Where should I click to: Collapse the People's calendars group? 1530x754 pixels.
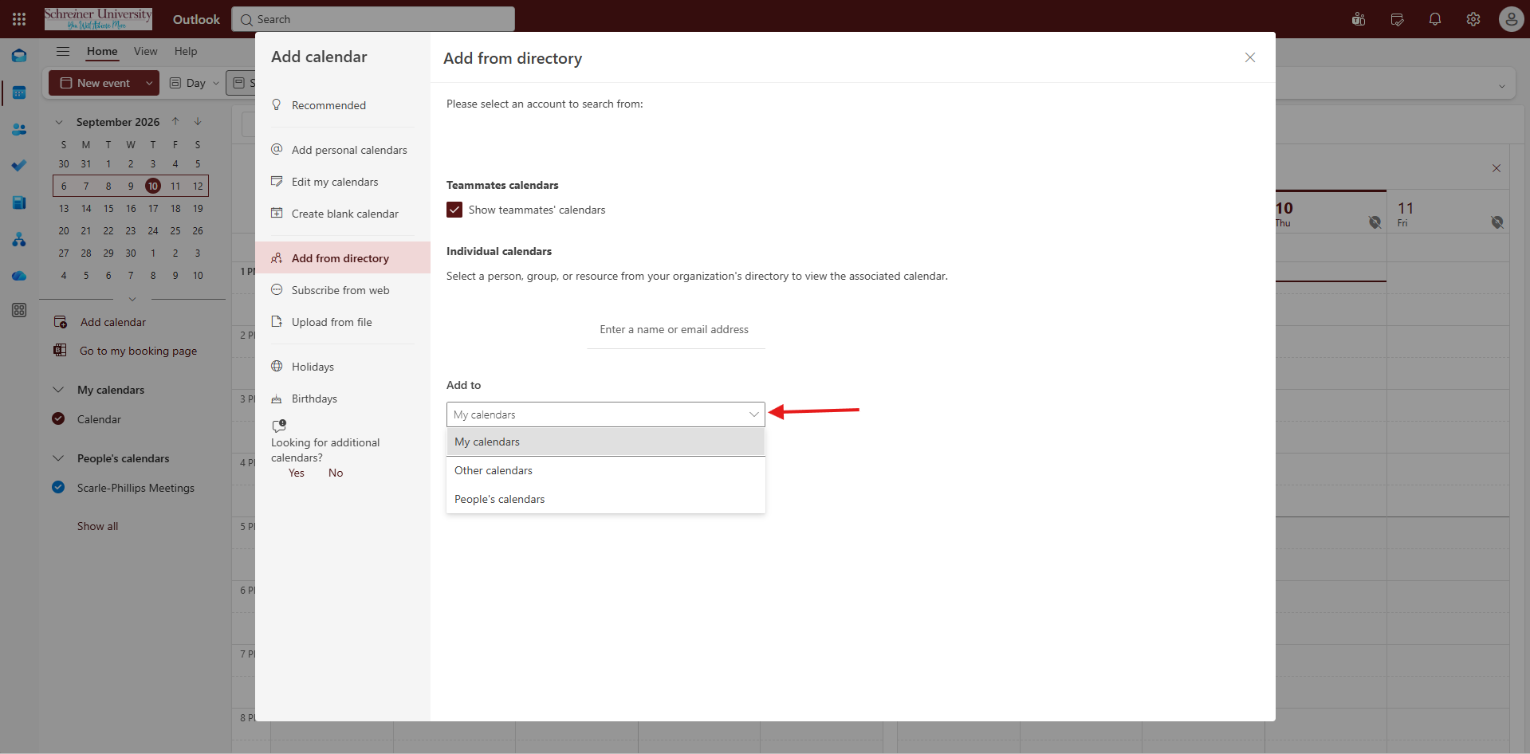58,458
